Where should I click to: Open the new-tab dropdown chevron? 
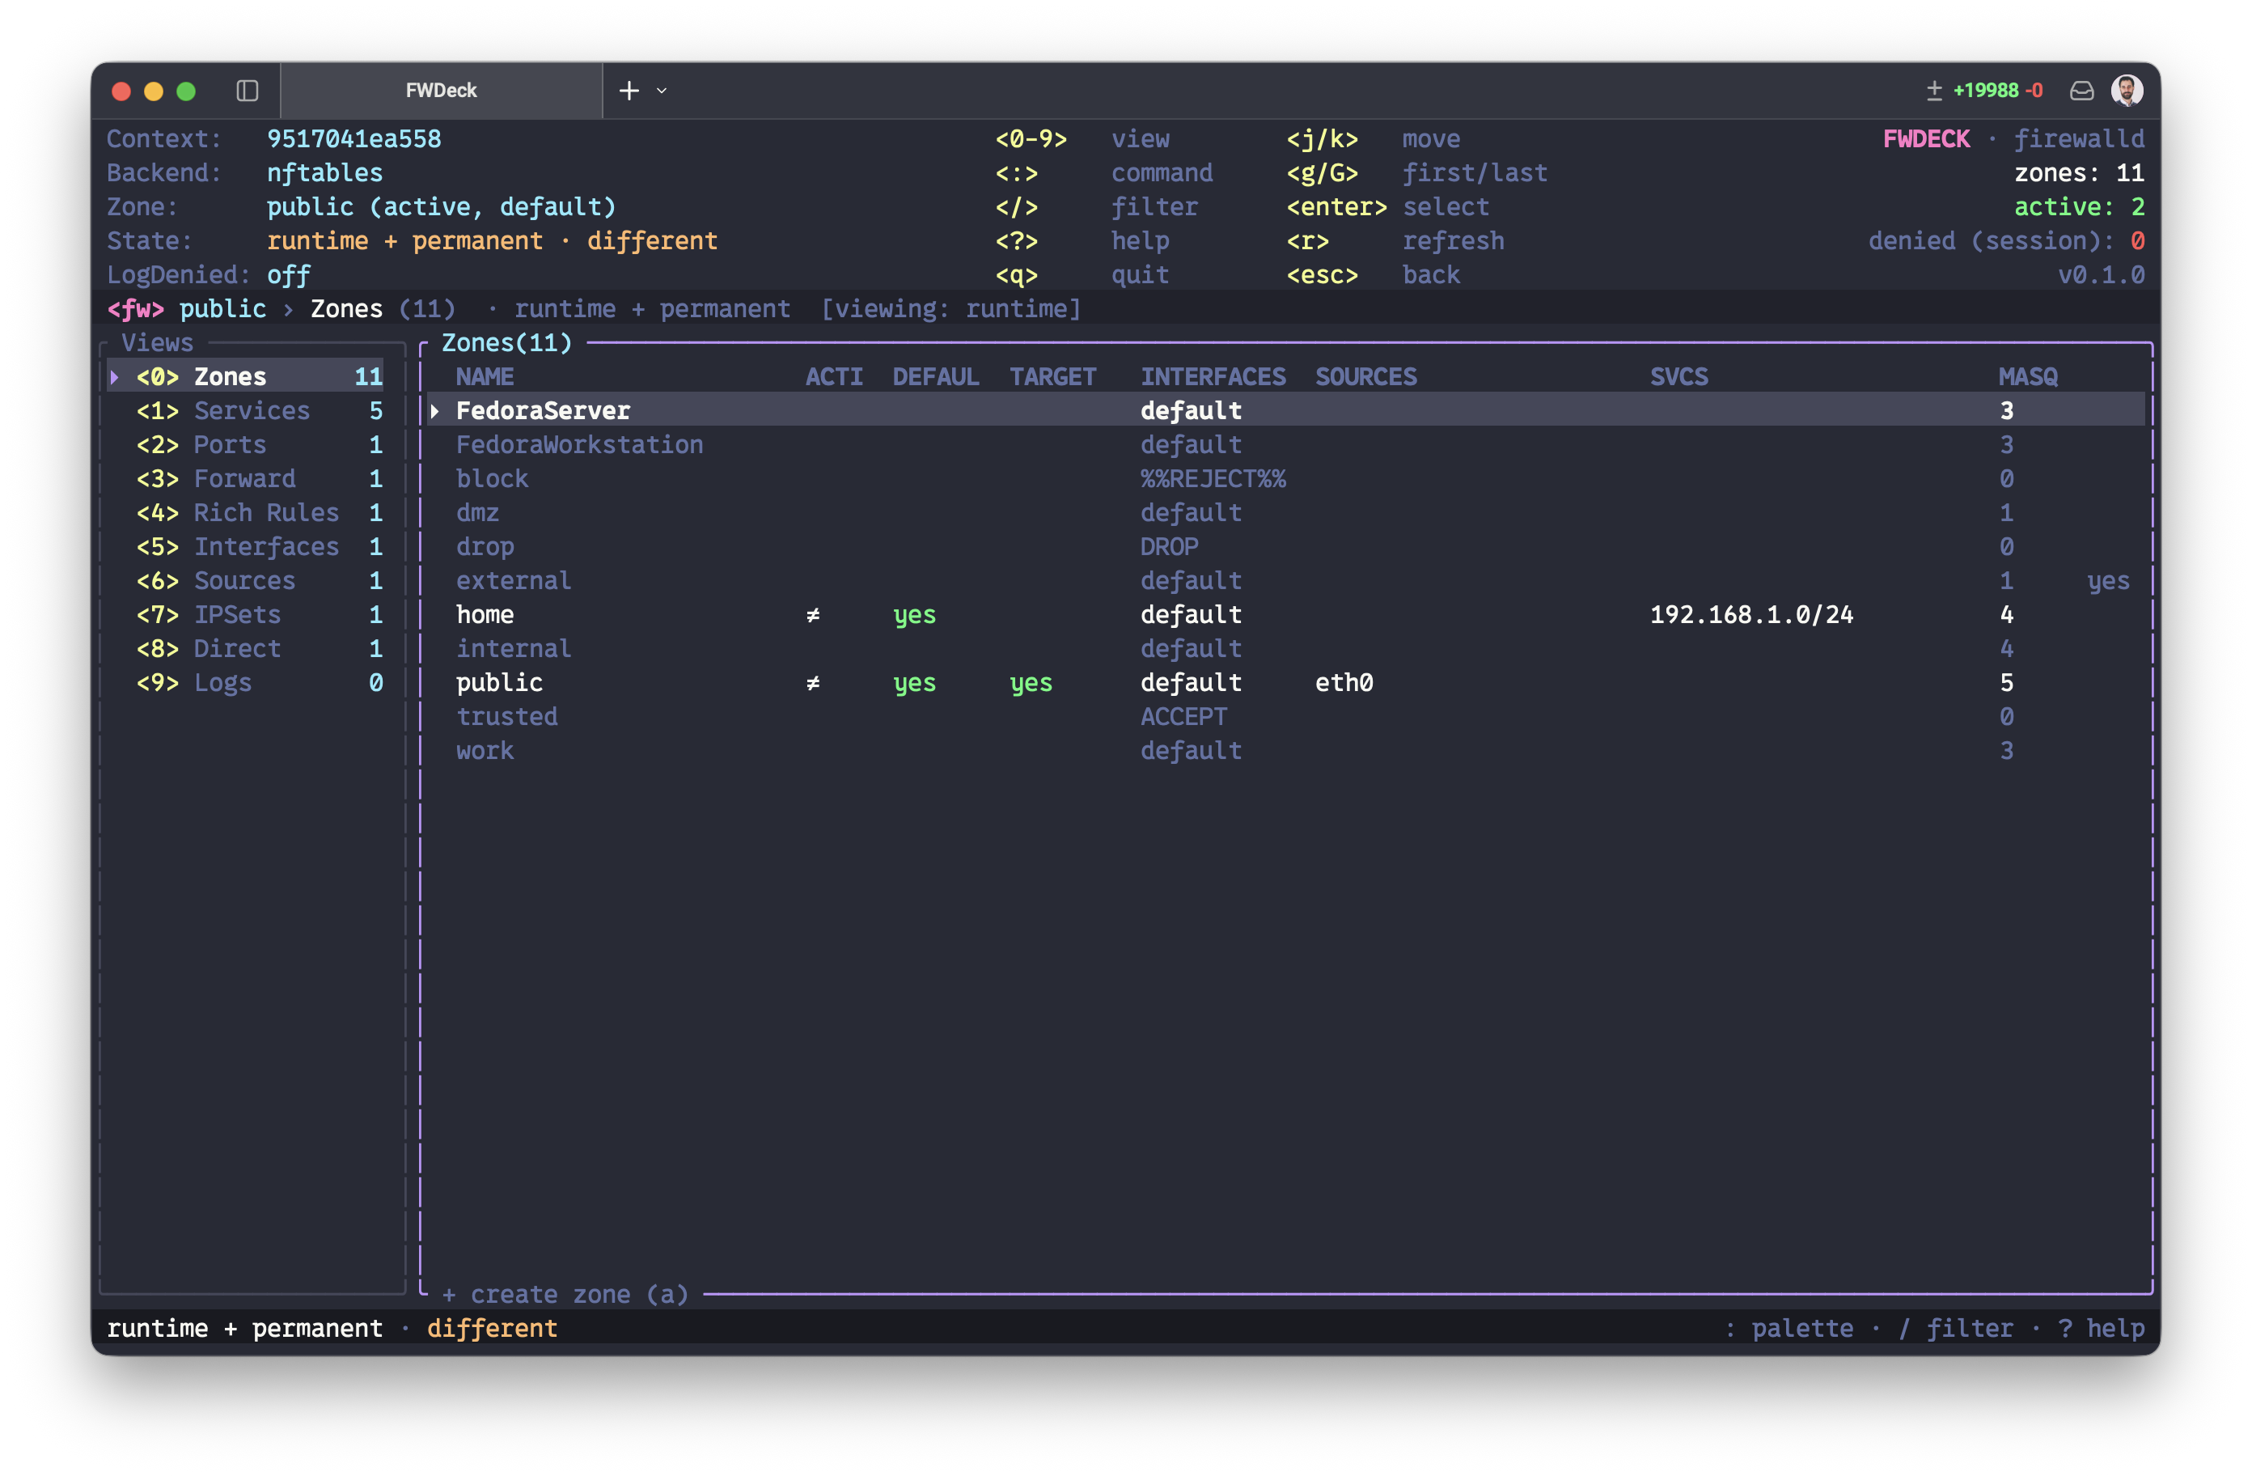pos(662,91)
